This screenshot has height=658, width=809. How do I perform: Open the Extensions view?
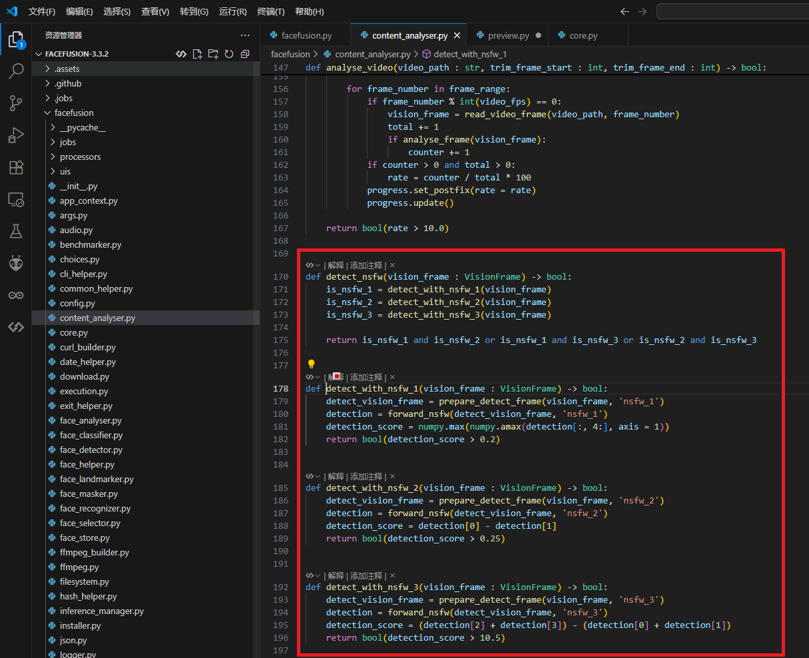(16, 167)
